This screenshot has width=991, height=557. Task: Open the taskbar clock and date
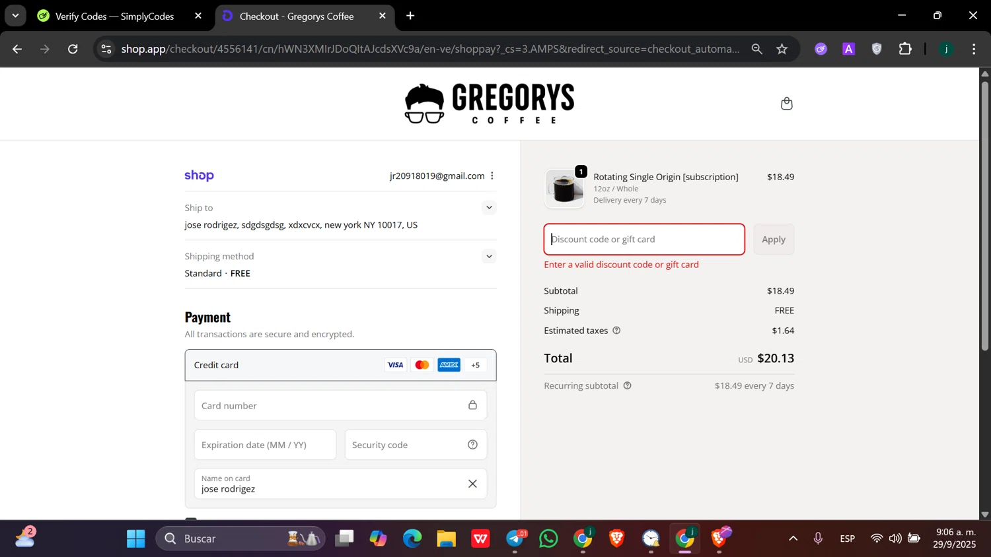(x=955, y=539)
